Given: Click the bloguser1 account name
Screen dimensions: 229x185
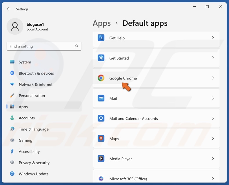Looking at the screenshot, I should pyautogui.click(x=35, y=24).
